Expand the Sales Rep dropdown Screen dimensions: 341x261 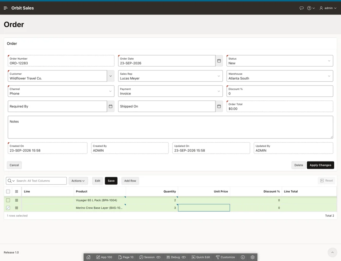click(x=218, y=76)
